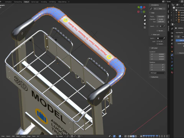The image size is (184, 138).
Task: Add a new workspace with plus tab
Action: [69, 2]
